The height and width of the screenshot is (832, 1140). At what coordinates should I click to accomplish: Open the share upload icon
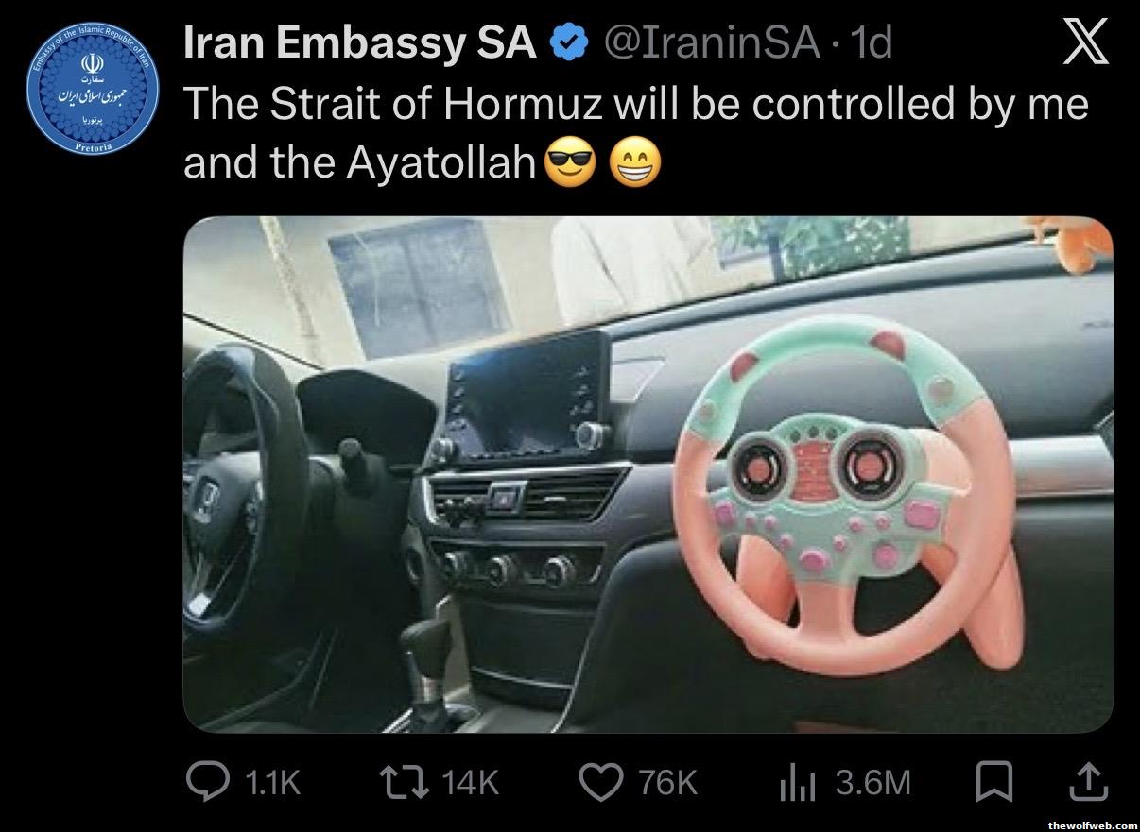1087,780
